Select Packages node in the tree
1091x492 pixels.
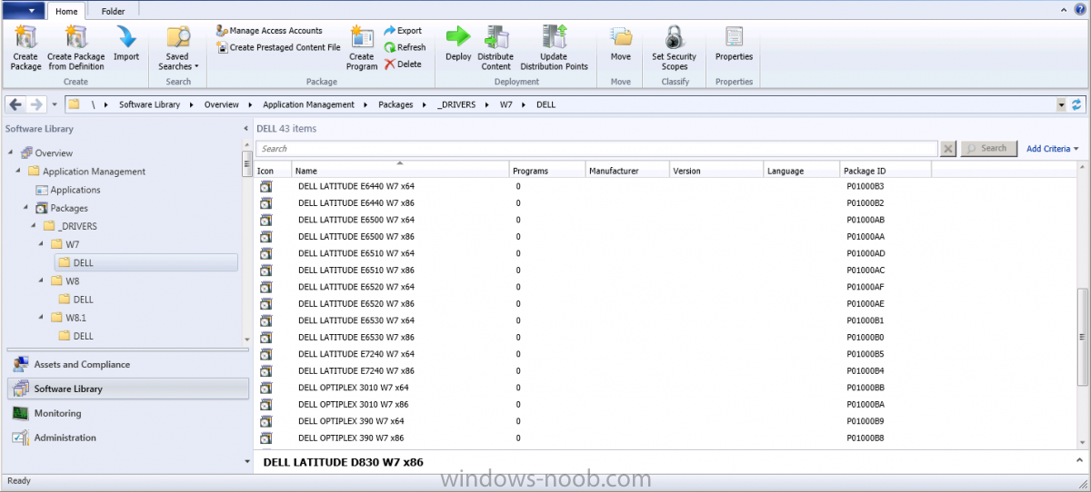[x=69, y=208]
